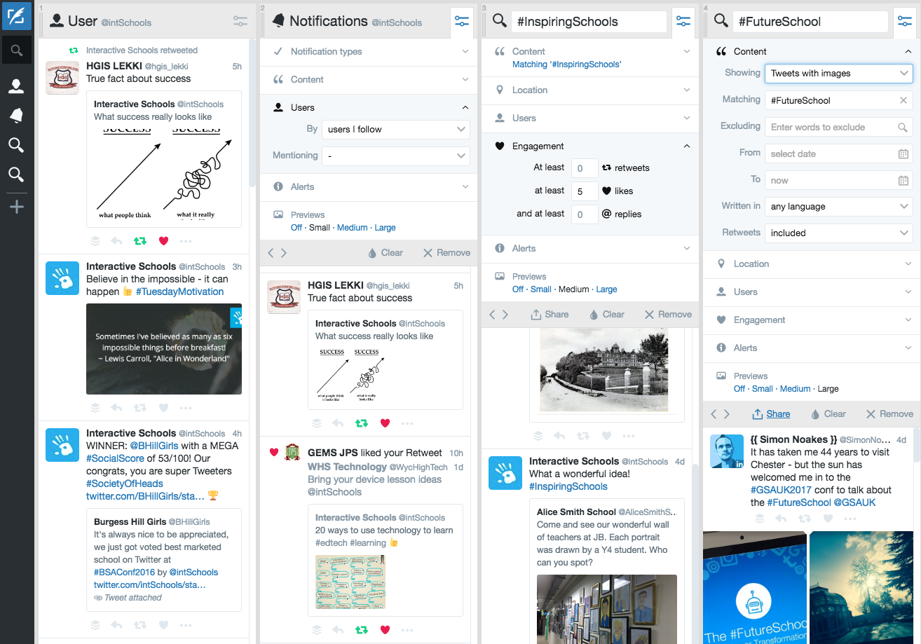Expand Location in #InspiringSchools column
921x644 pixels.
pyautogui.click(x=591, y=90)
